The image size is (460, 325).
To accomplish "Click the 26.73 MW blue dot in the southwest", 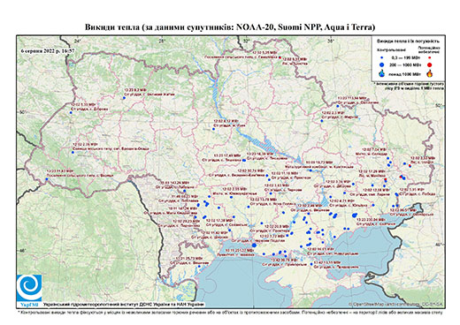I will click(199, 267).
